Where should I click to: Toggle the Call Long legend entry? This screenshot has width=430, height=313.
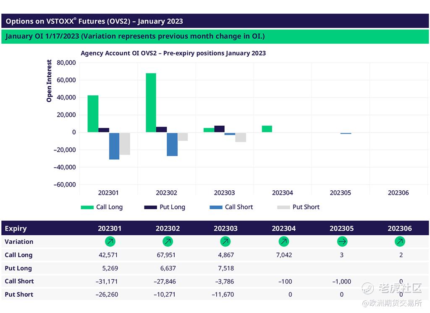click(102, 207)
